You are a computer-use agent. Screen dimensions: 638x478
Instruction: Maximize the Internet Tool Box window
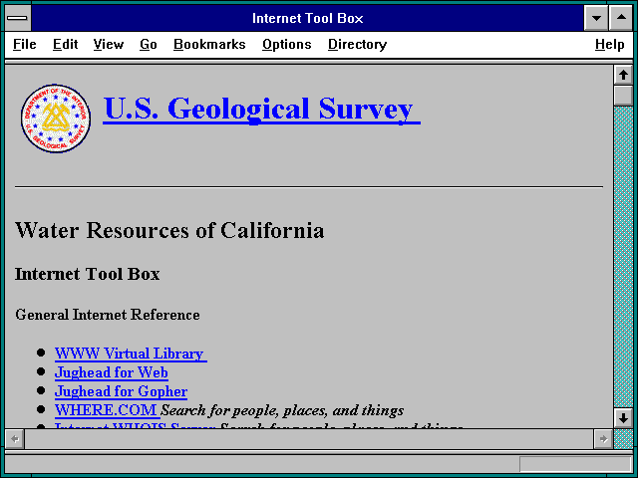pyautogui.click(x=621, y=18)
